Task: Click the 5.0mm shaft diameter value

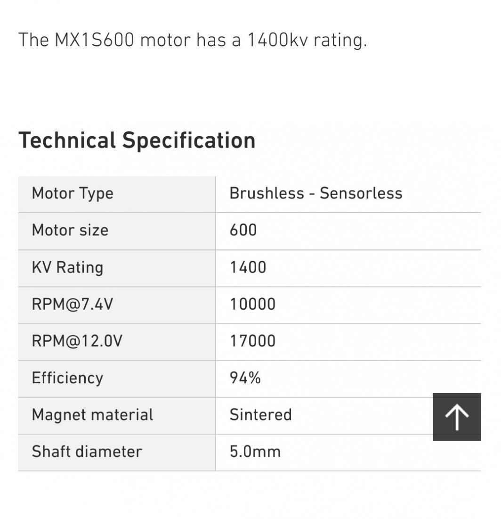Action: 255,452
